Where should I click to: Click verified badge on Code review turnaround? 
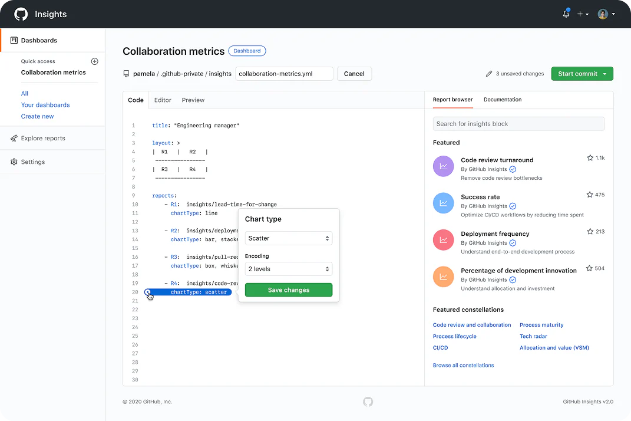(513, 169)
